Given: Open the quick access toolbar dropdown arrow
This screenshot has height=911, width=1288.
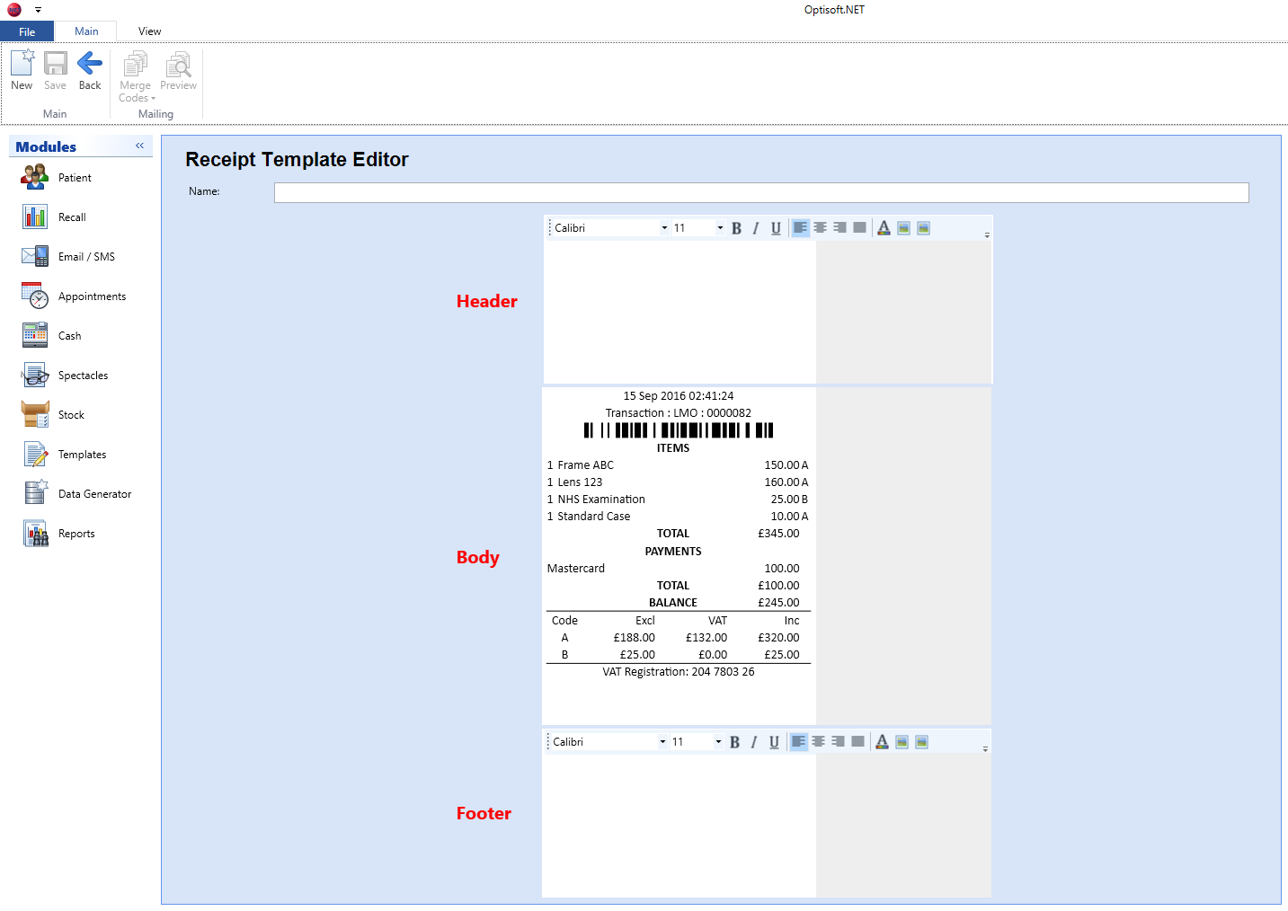Looking at the screenshot, I should click(x=38, y=10).
